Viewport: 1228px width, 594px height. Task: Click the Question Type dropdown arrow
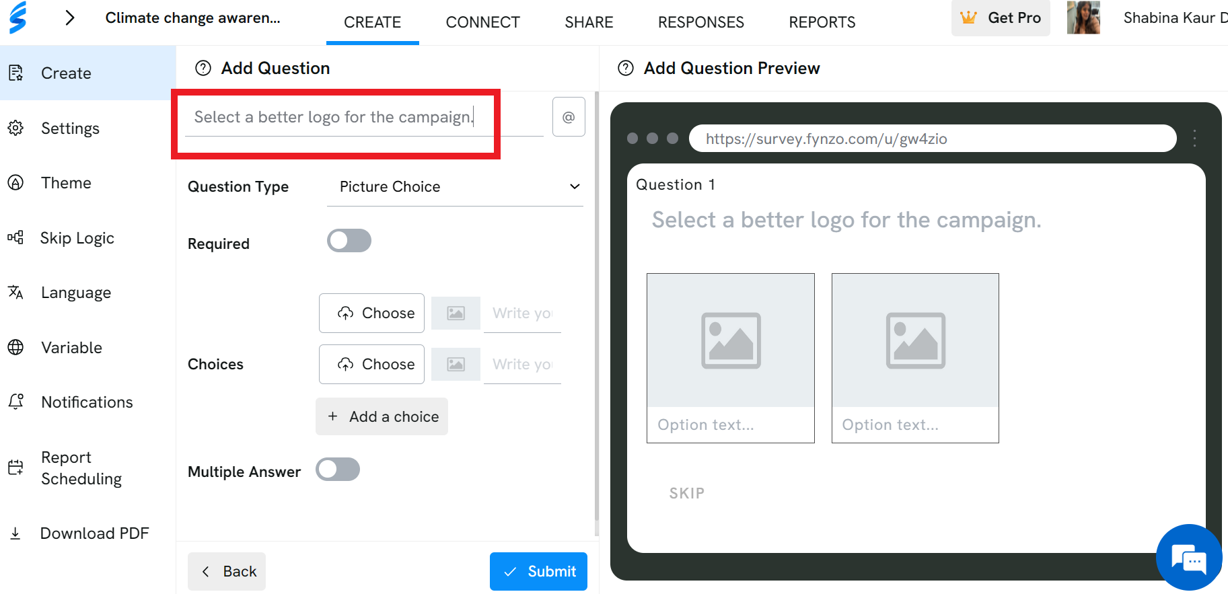pos(575,187)
